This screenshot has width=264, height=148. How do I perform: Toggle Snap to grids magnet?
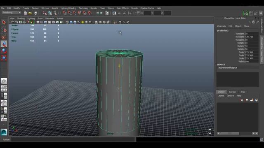pyautogui.click(x=64, y=13)
